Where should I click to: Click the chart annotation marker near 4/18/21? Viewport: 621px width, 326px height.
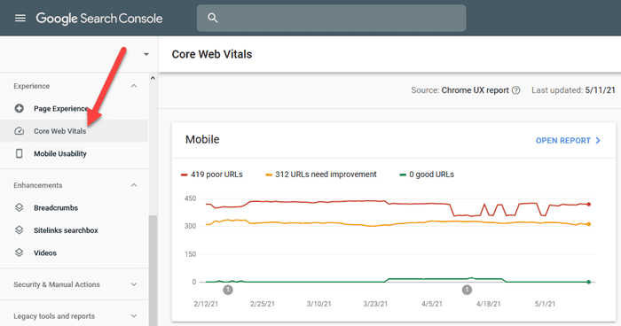tap(467, 290)
